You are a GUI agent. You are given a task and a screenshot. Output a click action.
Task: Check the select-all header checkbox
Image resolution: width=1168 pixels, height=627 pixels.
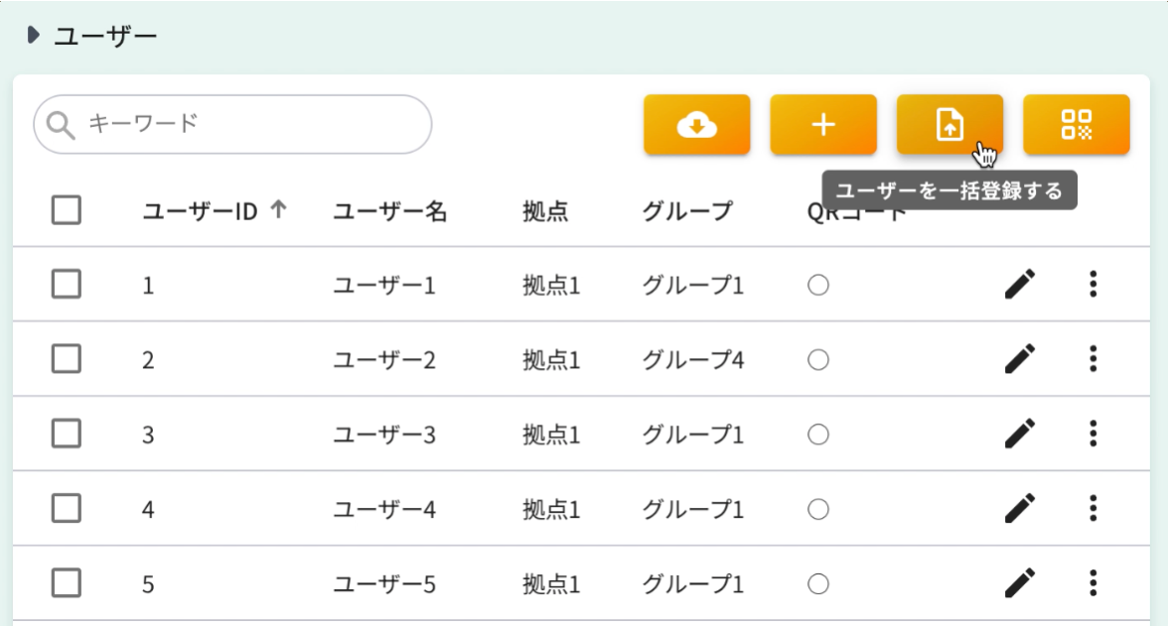[67, 210]
